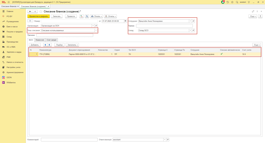
Task: Open Заполнить dropdown menu
Action: (x=73, y=45)
